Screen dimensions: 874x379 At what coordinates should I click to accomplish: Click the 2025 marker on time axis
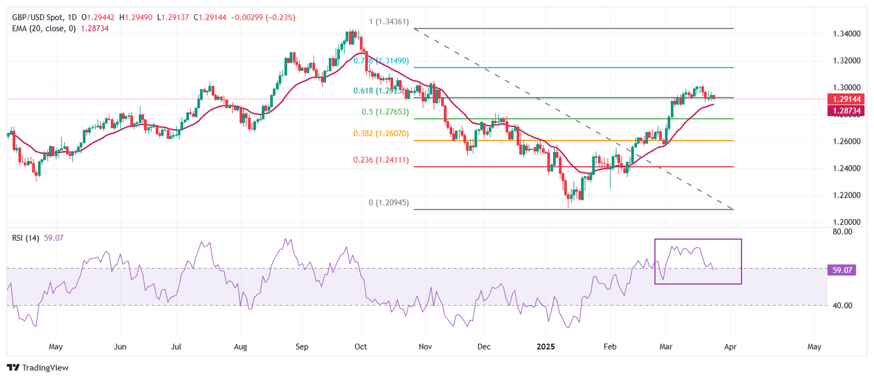coord(546,346)
